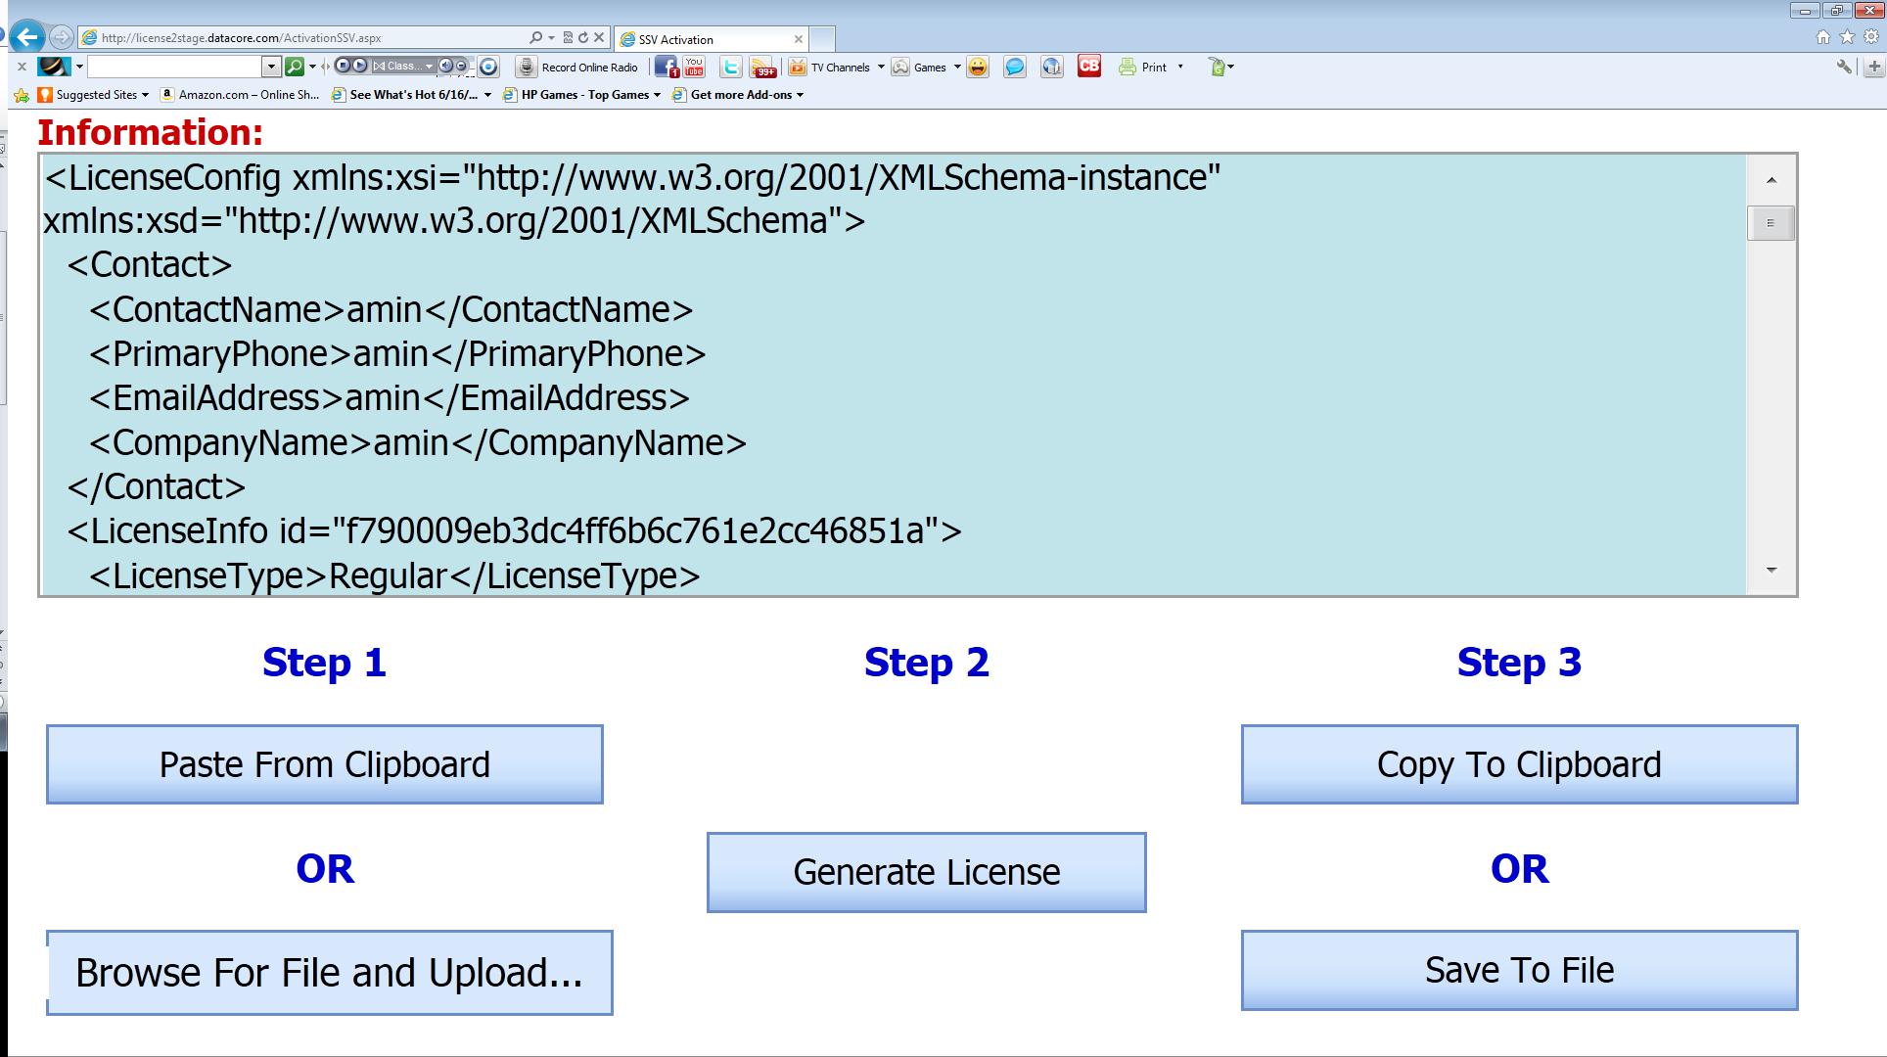Click the Paste From Clipboard button

324,764
